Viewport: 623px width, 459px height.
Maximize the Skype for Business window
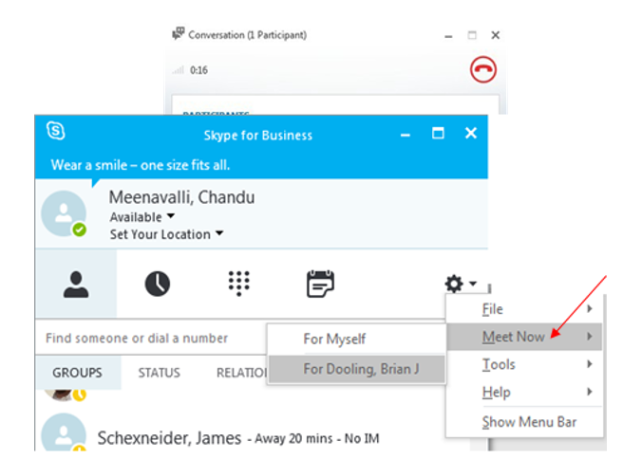pyautogui.click(x=438, y=133)
